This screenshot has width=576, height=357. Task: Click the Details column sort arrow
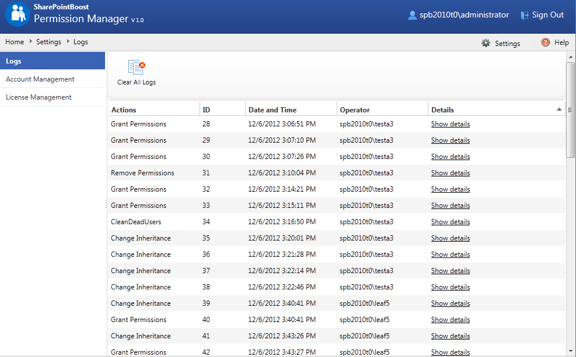click(559, 109)
